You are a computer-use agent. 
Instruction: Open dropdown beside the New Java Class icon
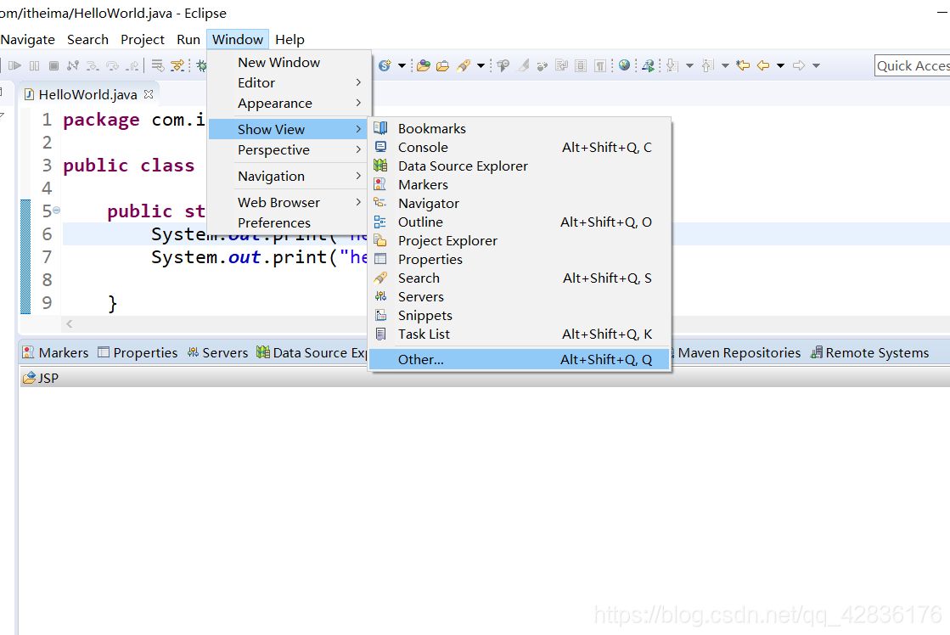pos(402,65)
